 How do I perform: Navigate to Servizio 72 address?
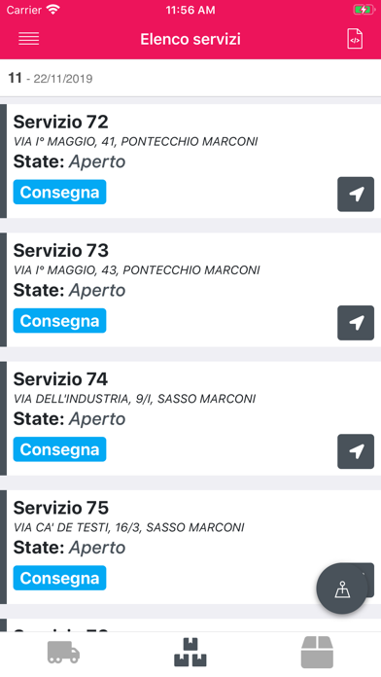(356, 195)
